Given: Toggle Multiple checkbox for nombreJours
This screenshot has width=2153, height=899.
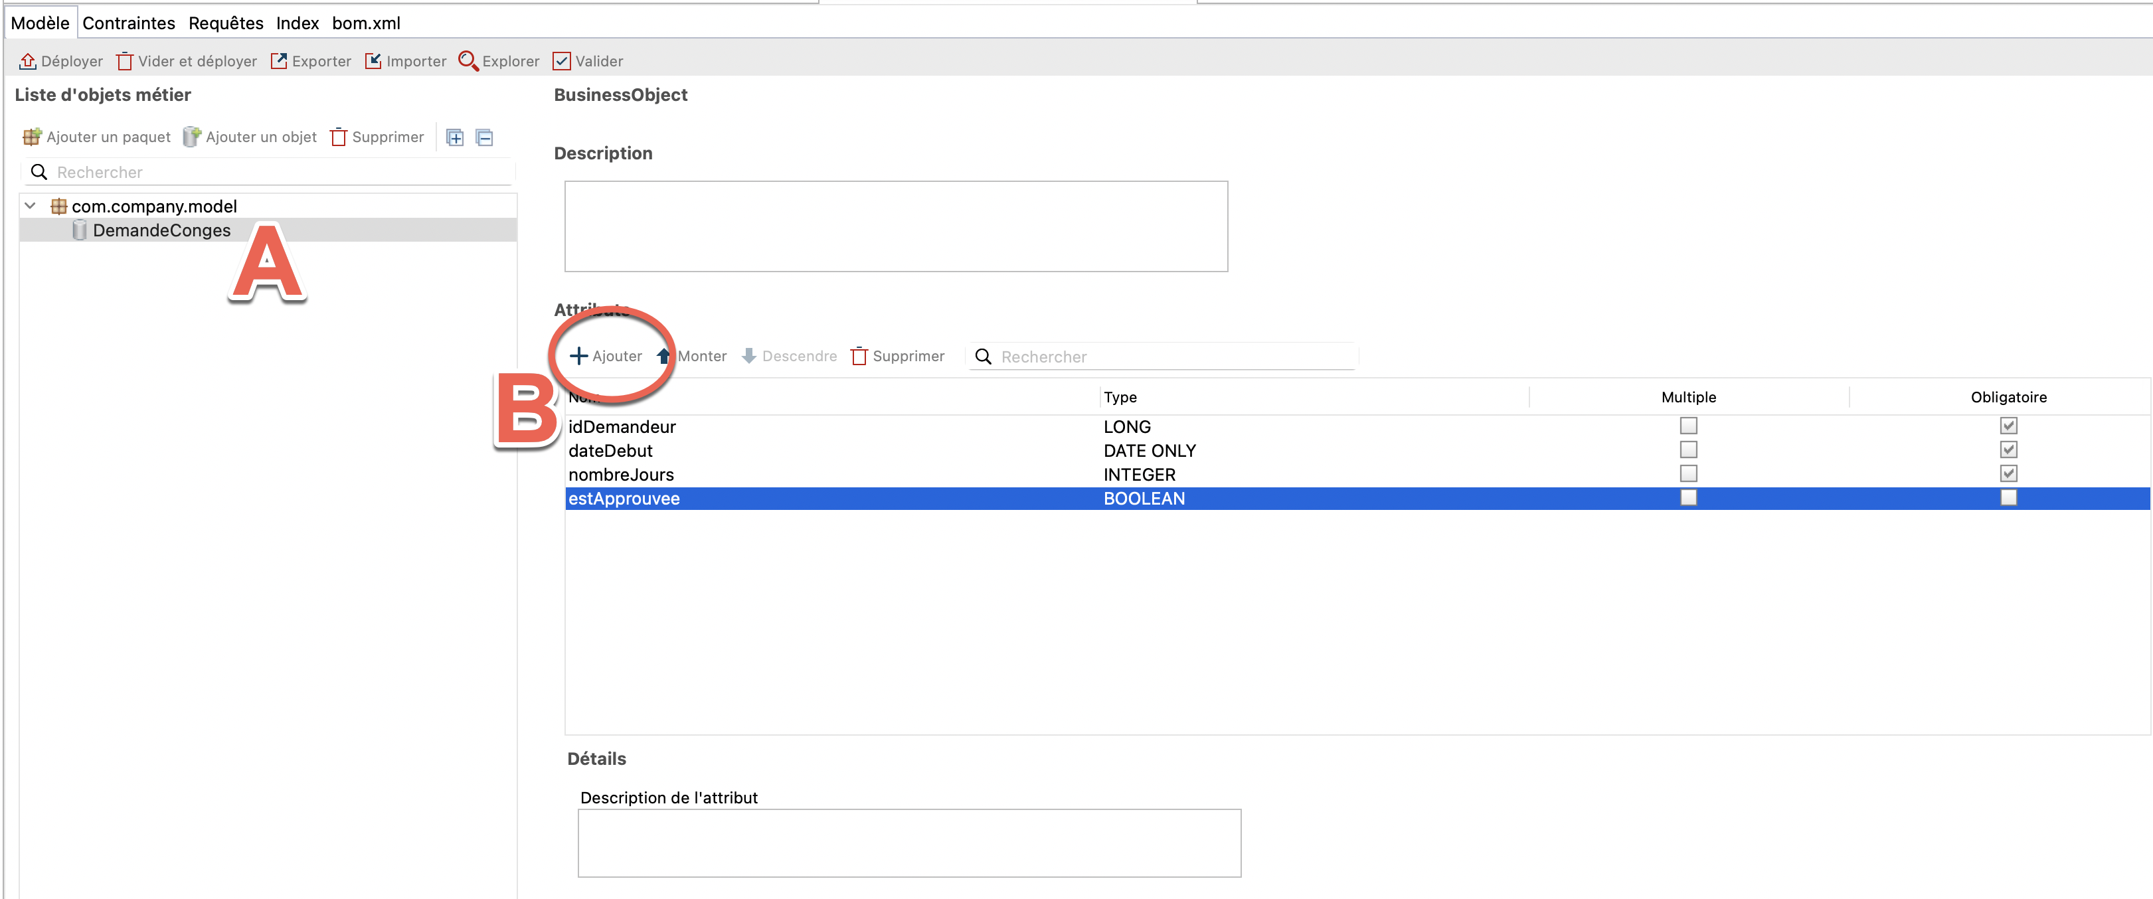Looking at the screenshot, I should click(x=1688, y=473).
